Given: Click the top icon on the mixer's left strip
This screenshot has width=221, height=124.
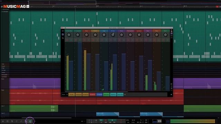Looking at the screenshot, I should click(63, 31).
